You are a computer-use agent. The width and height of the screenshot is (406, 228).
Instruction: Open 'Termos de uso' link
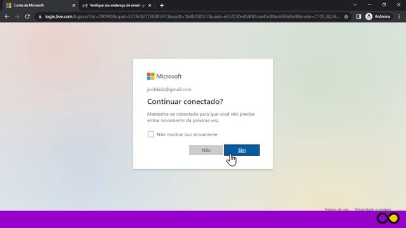click(336, 209)
